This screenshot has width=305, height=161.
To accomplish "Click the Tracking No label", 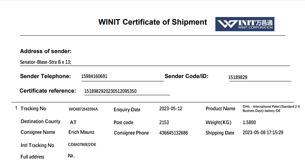I will 33,109.
